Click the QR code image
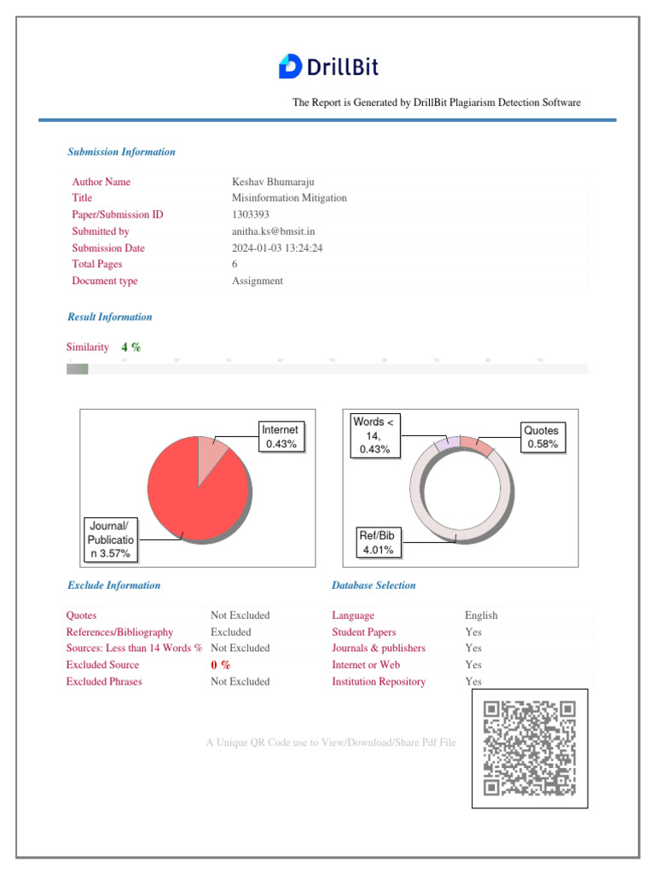 530,748
